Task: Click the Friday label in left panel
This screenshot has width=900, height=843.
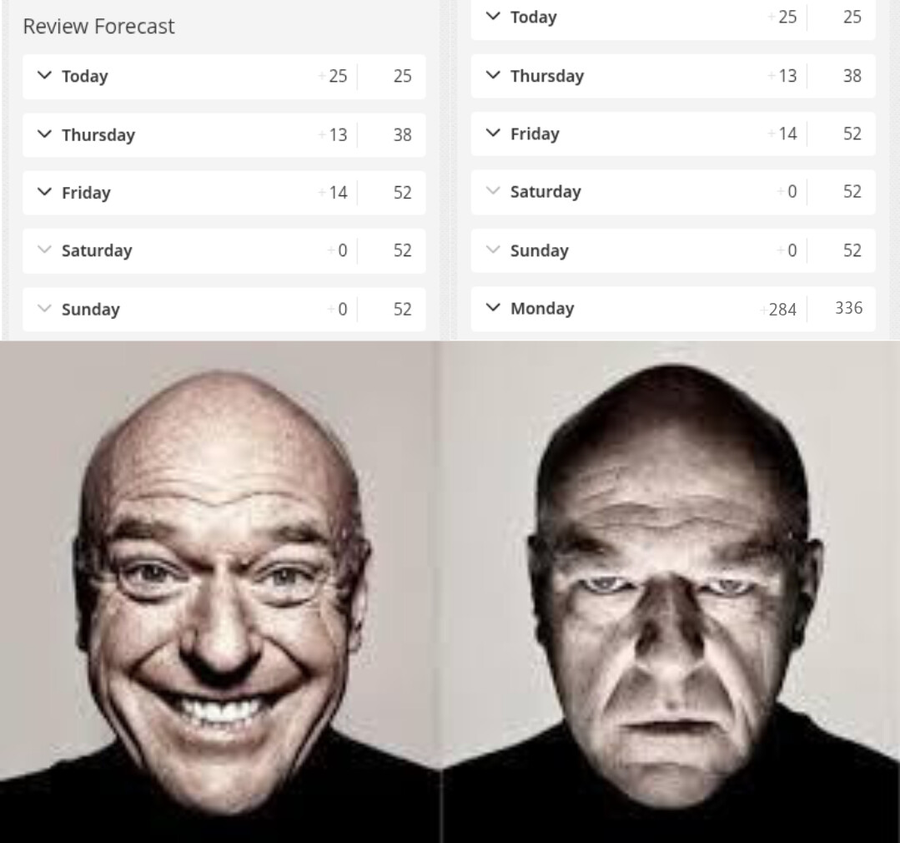Action: tap(86, 192)
